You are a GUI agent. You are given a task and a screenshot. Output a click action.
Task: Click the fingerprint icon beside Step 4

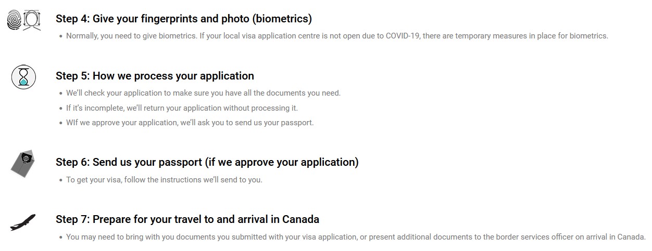[x=14, y=20]
